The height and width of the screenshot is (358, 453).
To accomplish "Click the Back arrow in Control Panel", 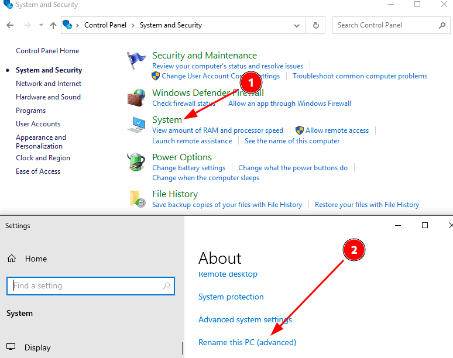I will (x=10, y=25).
